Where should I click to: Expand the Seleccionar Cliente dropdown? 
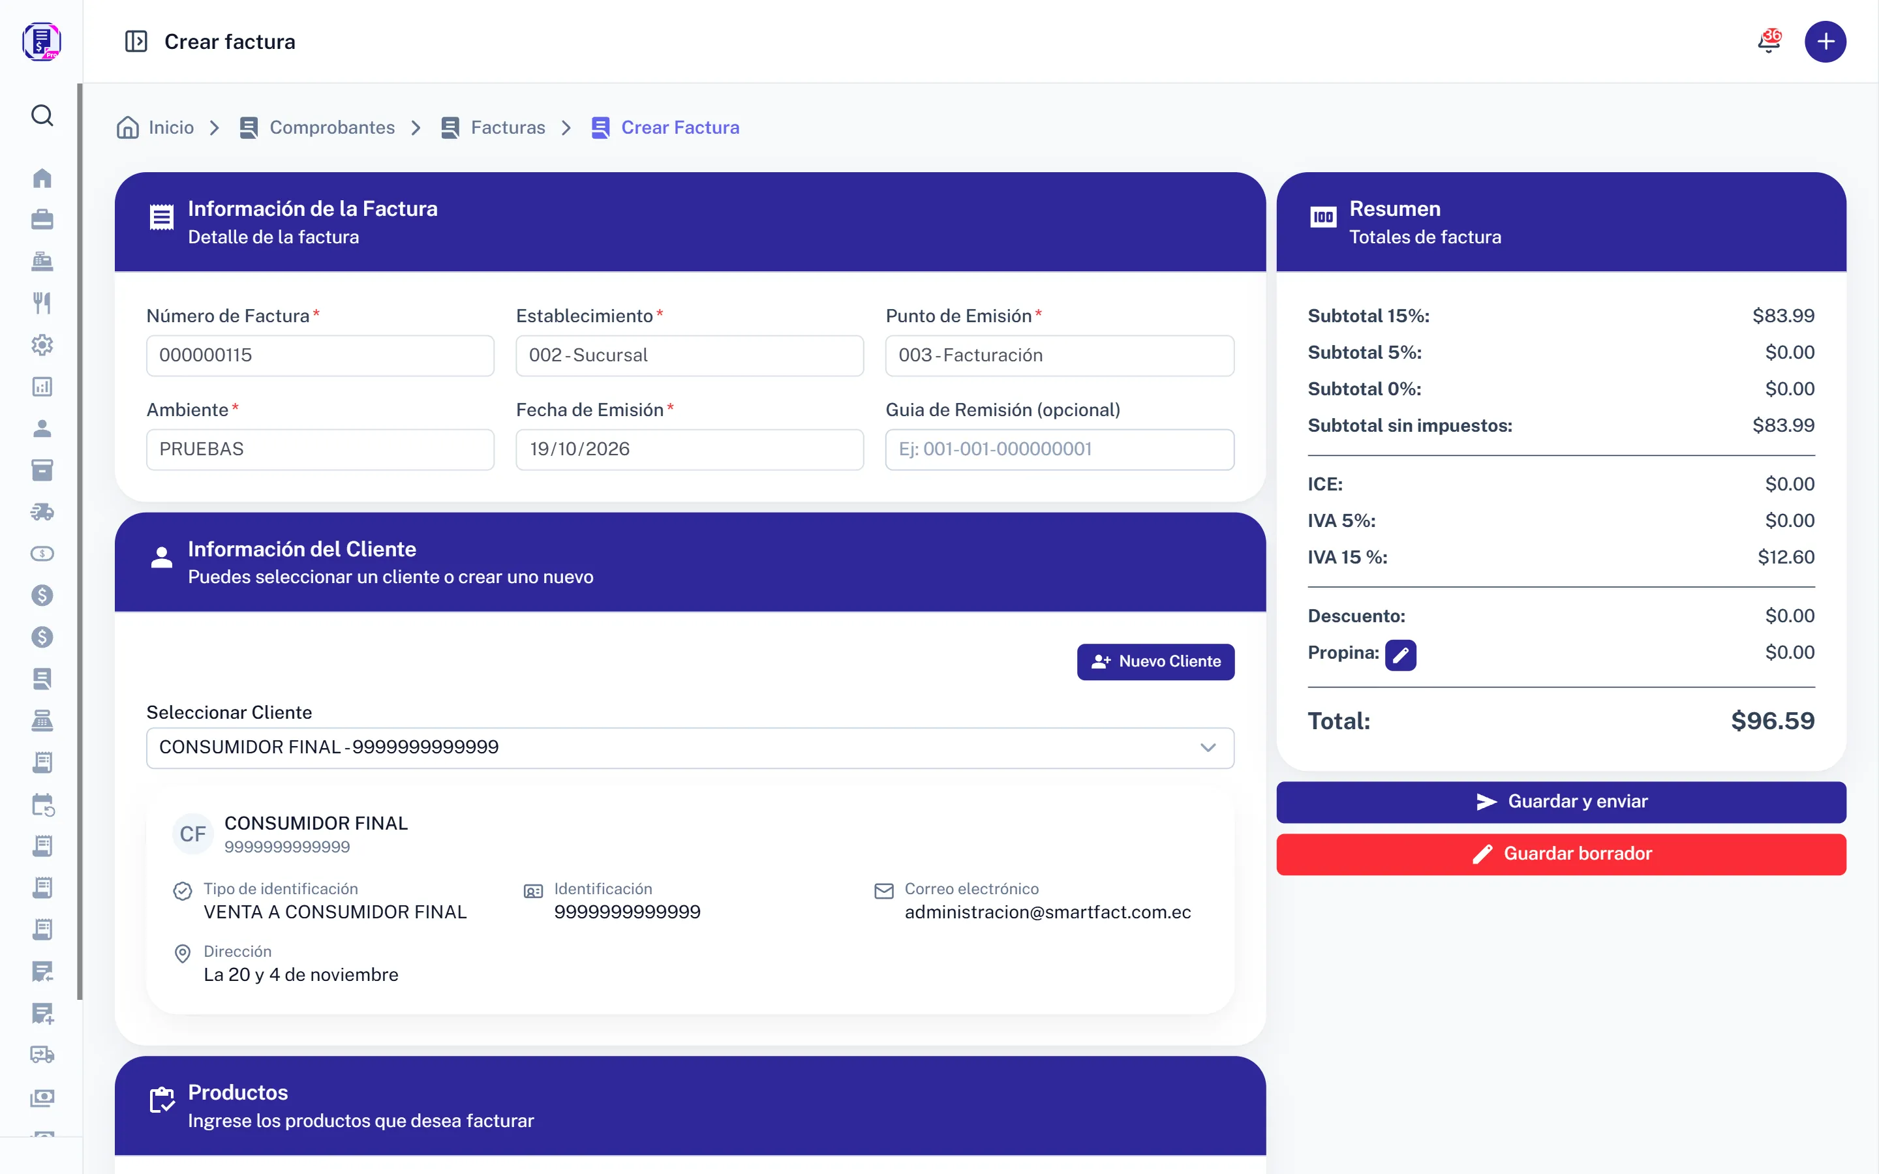click(690, 747)
